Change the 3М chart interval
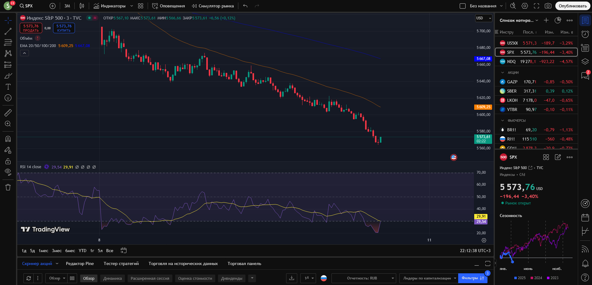The height and width of the screenshot is (285, 592). coord(67,6)
